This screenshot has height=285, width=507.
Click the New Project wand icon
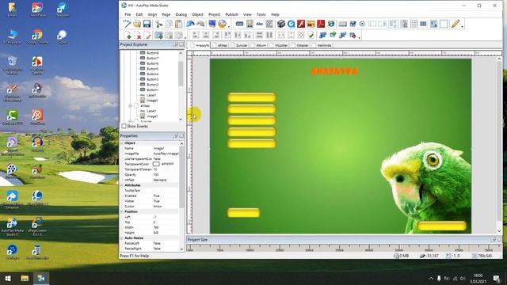point(127,24)
